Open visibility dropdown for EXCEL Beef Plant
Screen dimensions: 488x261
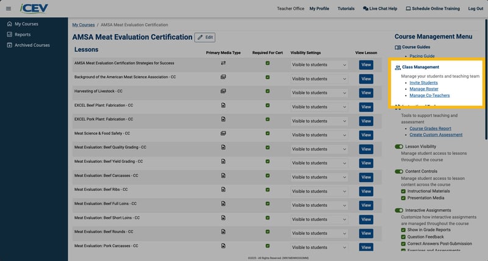319,107
